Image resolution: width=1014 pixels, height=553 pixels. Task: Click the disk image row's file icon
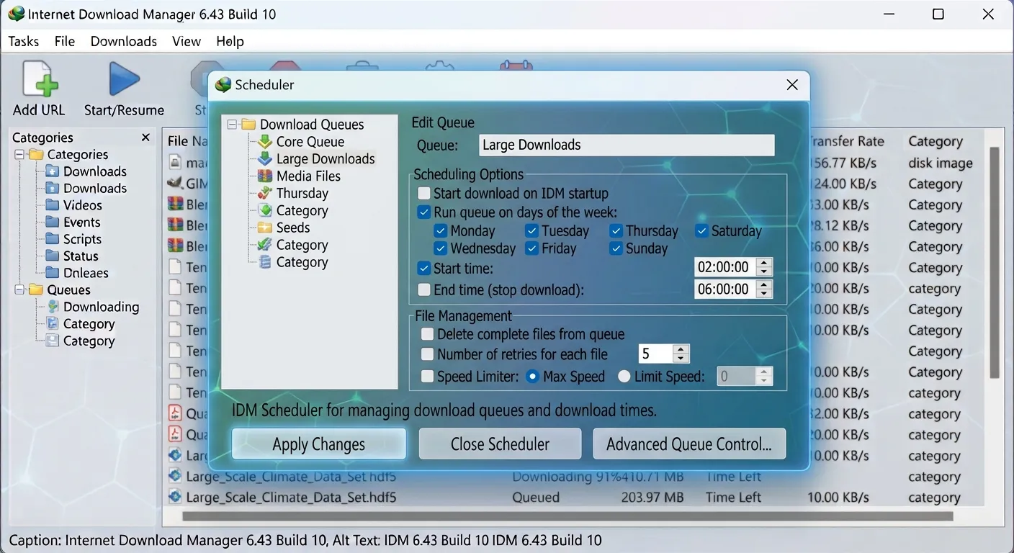[175, 163]
